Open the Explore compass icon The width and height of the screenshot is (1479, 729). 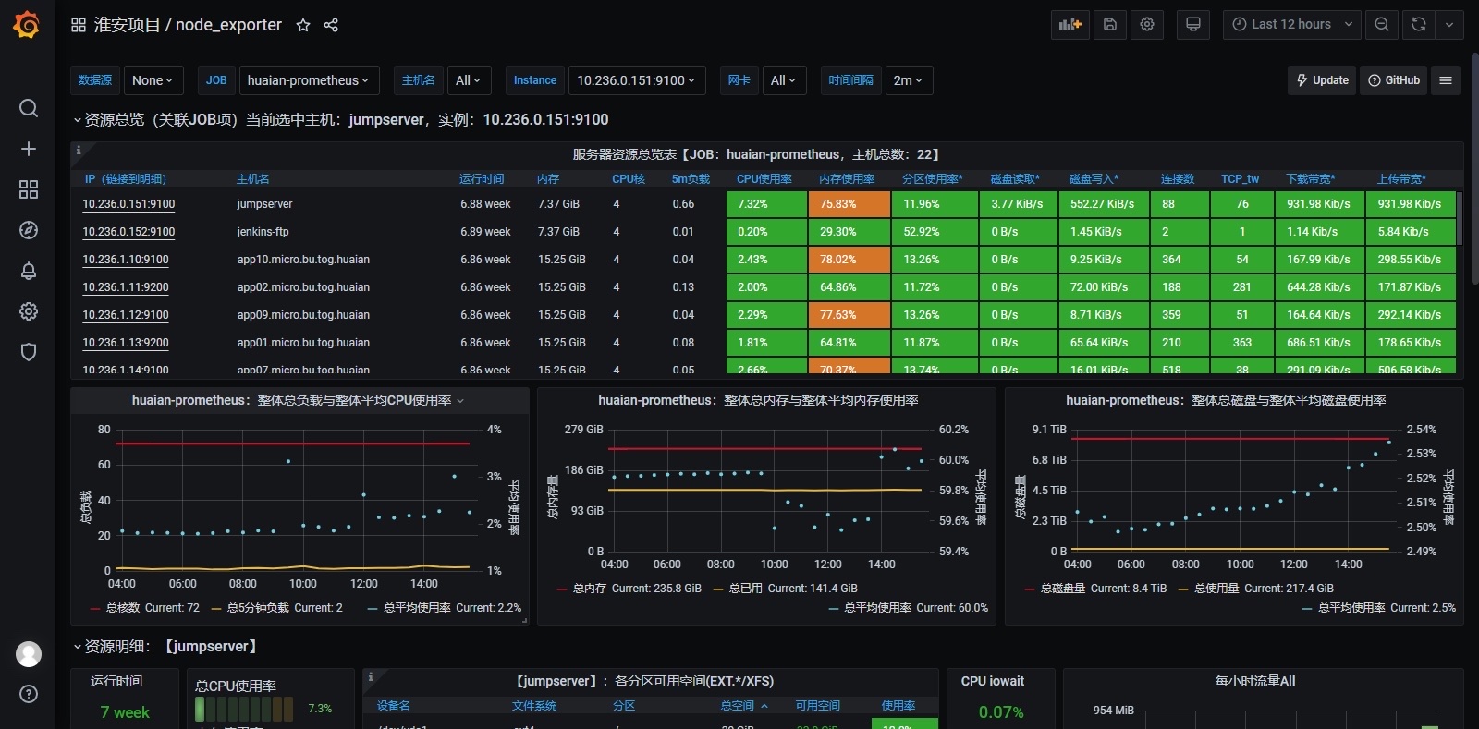(29, 230)
